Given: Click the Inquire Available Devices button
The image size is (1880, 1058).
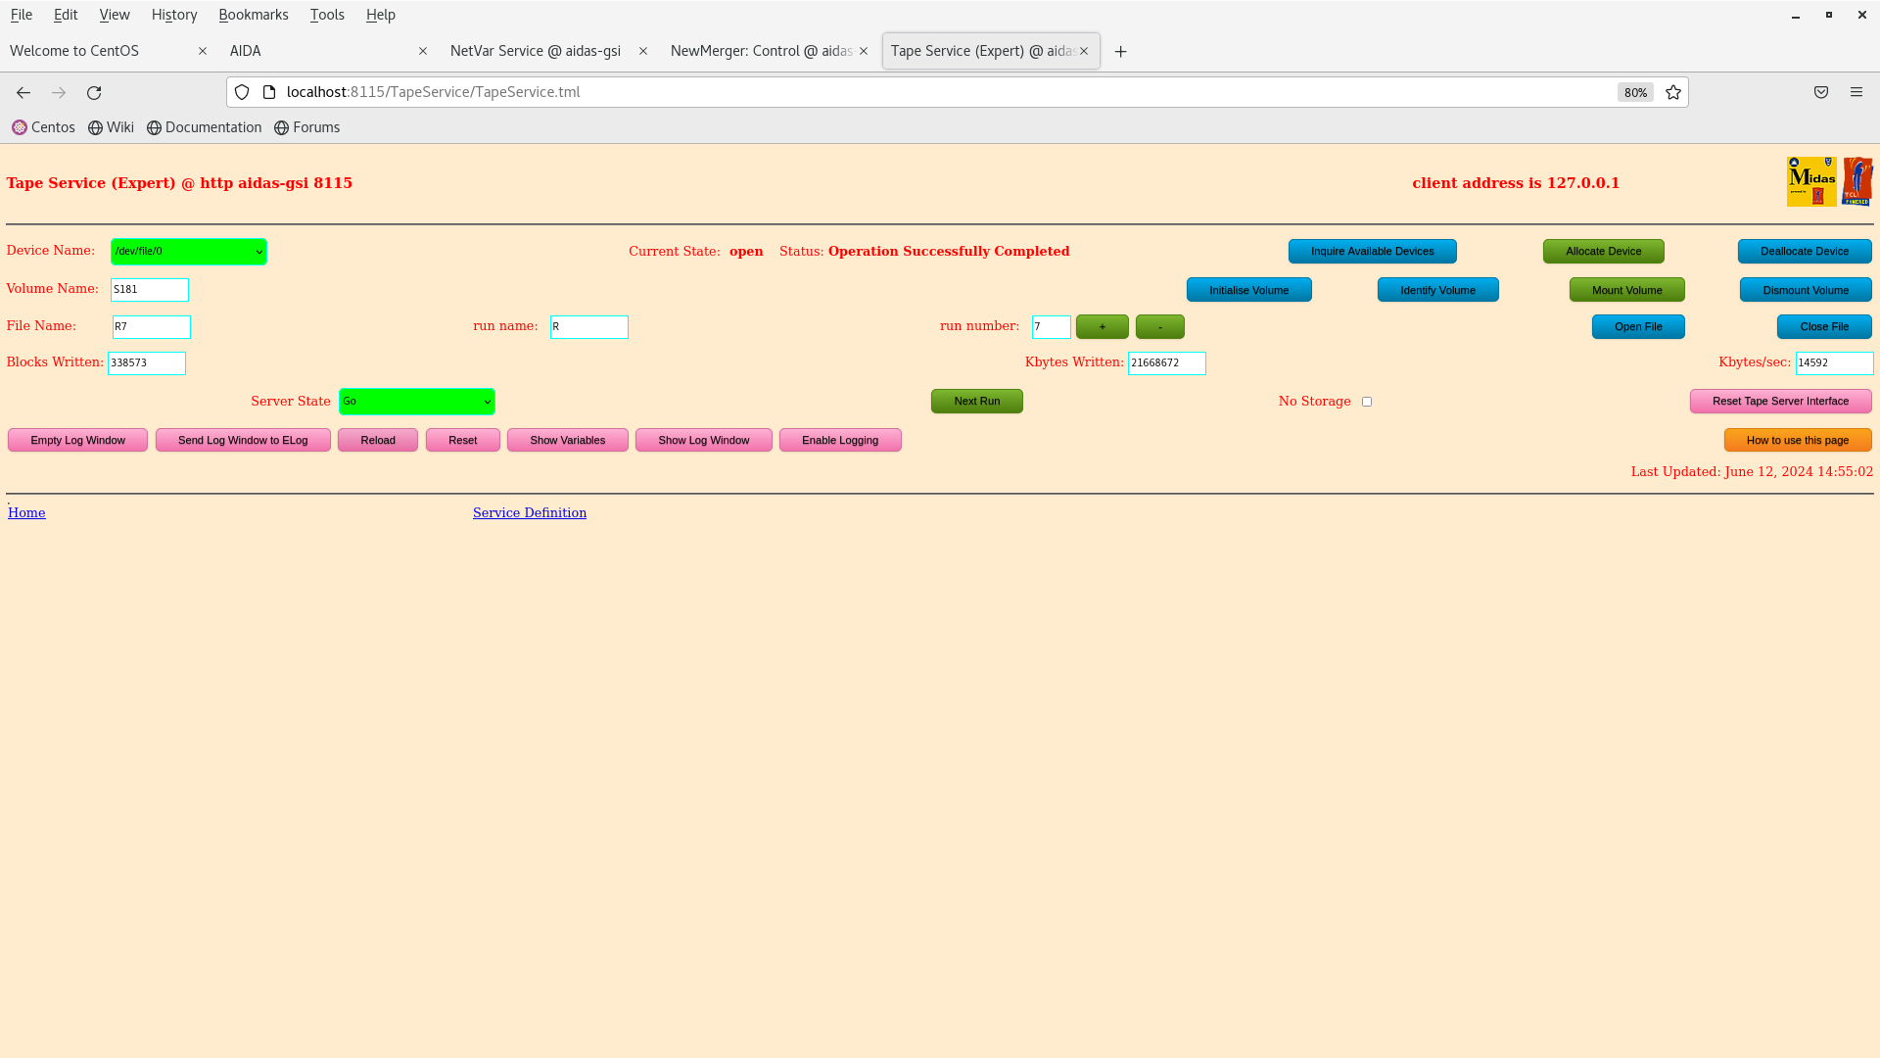Looking at the screenshot, I should [x=1371, y=251].
